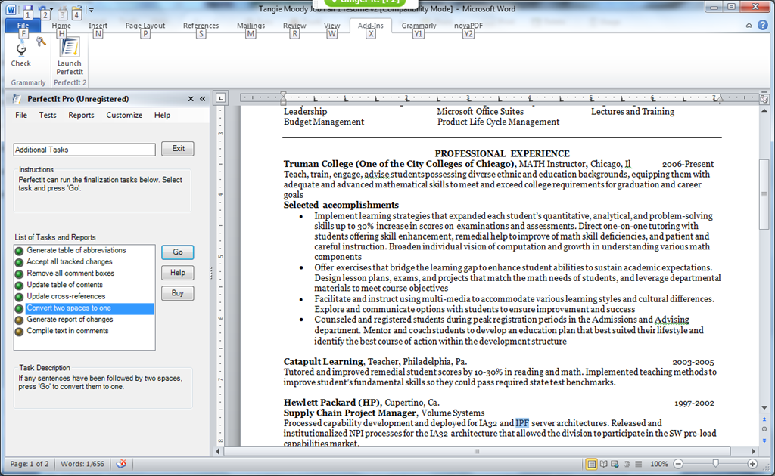
Task: Open the Grammarly ribbon tab
Action: click(x=419, y=26)
